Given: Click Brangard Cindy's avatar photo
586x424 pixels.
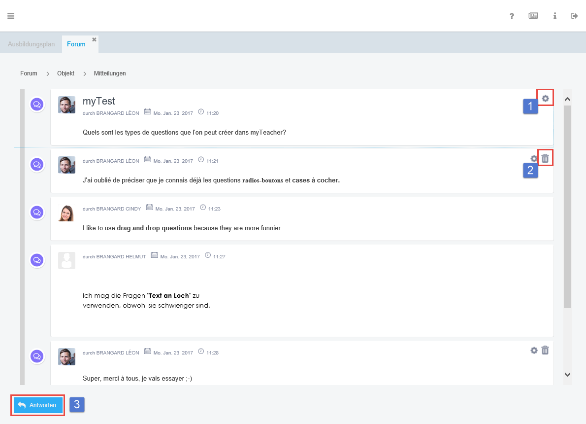Looking at the screenshot, I should point(66,213).
